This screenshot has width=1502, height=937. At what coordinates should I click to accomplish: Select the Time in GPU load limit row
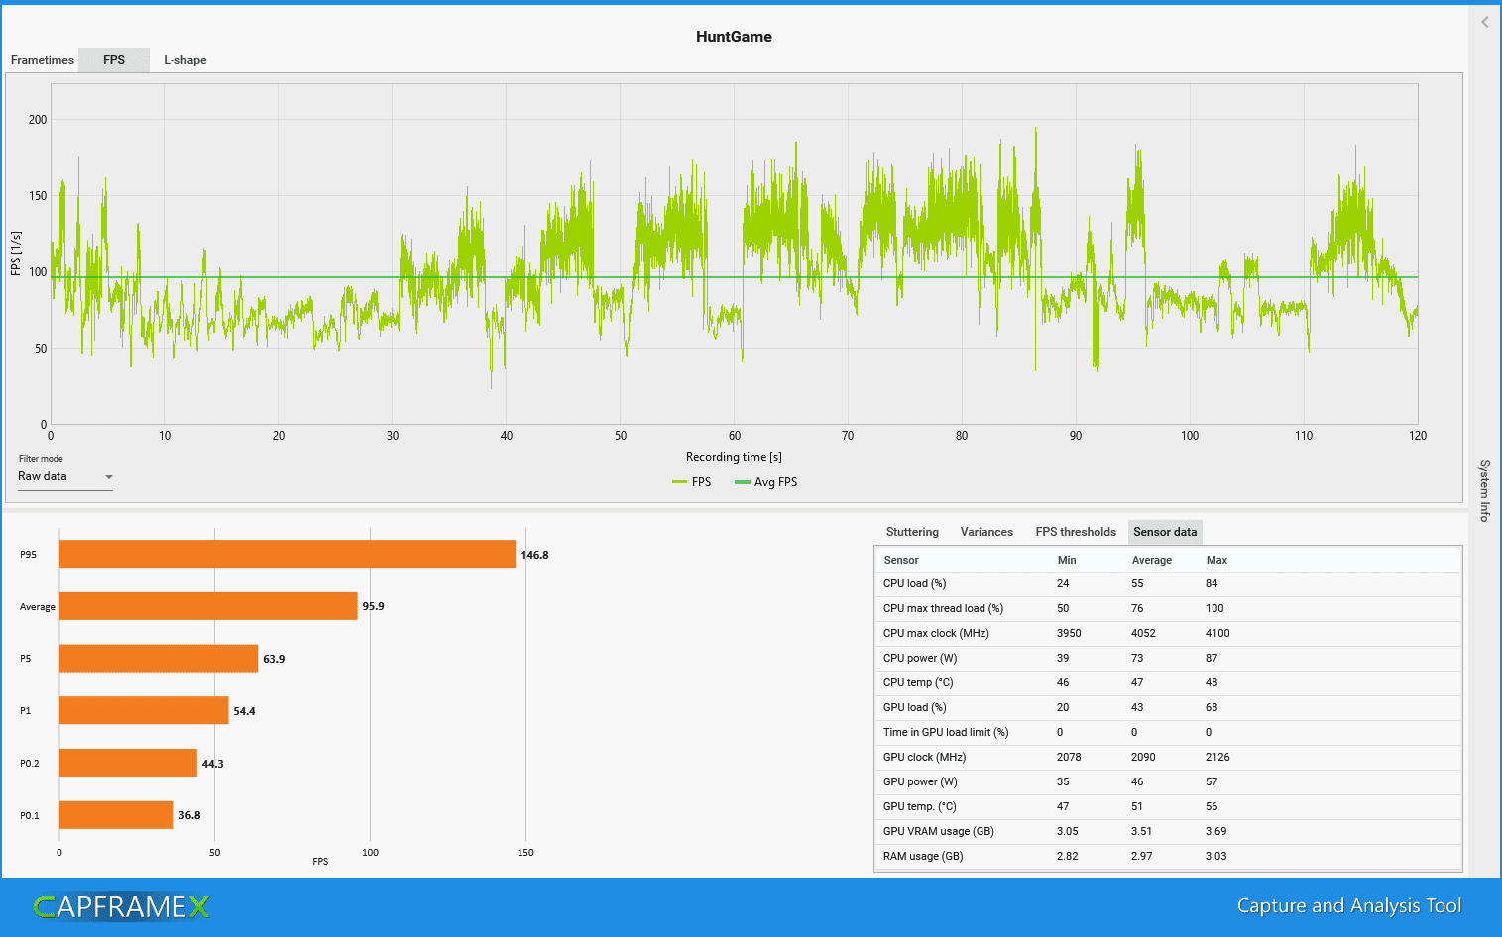(x=1168, y=733)
